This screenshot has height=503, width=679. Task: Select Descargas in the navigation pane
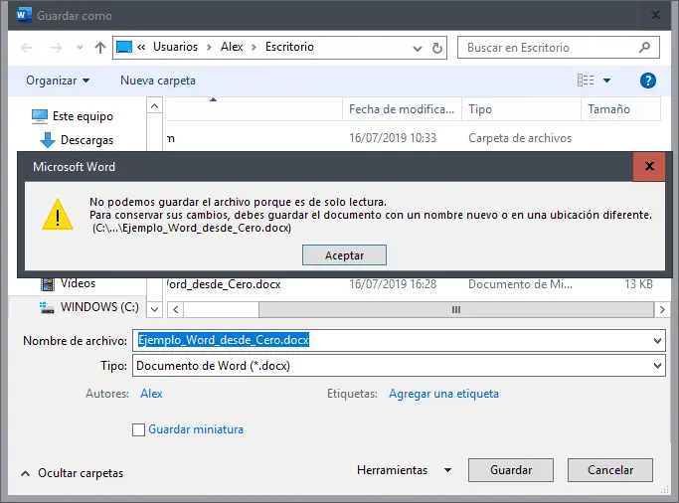(87, 140)
